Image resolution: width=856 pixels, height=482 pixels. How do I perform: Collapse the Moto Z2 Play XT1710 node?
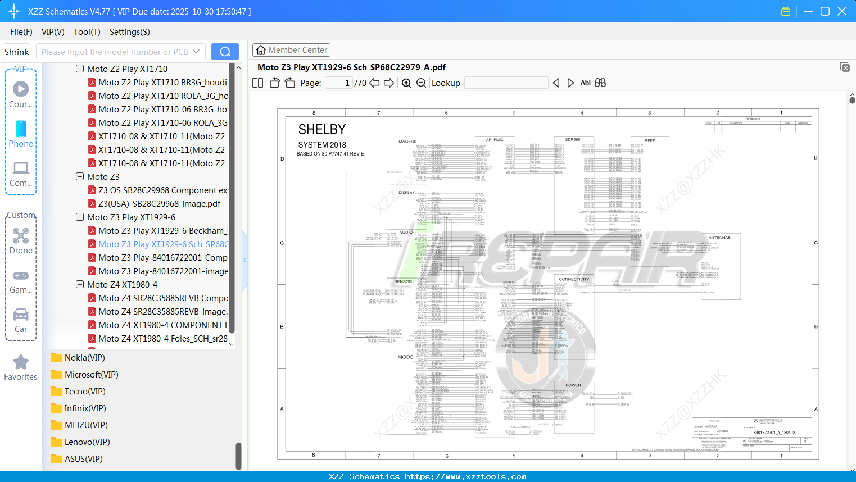80,69
